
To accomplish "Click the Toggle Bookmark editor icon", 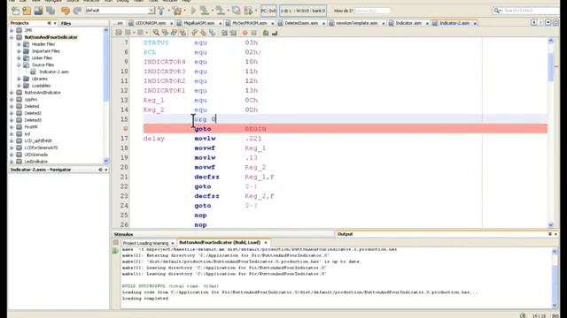I will [x=213, y=33].
